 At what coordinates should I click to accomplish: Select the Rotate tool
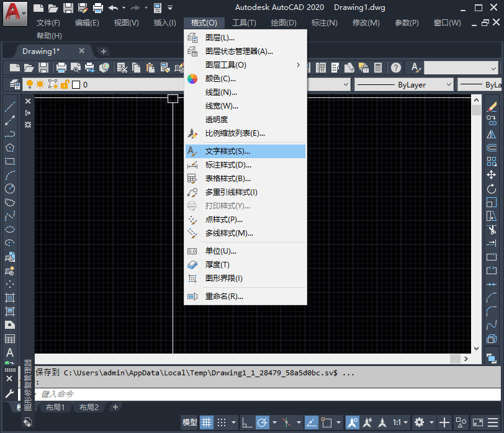click(x=491, y=189)
